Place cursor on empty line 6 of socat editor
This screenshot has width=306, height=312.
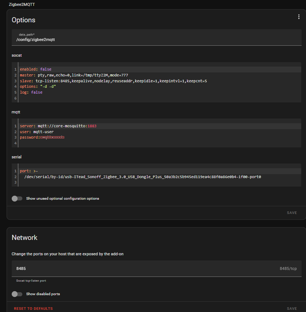pos(159,98)
